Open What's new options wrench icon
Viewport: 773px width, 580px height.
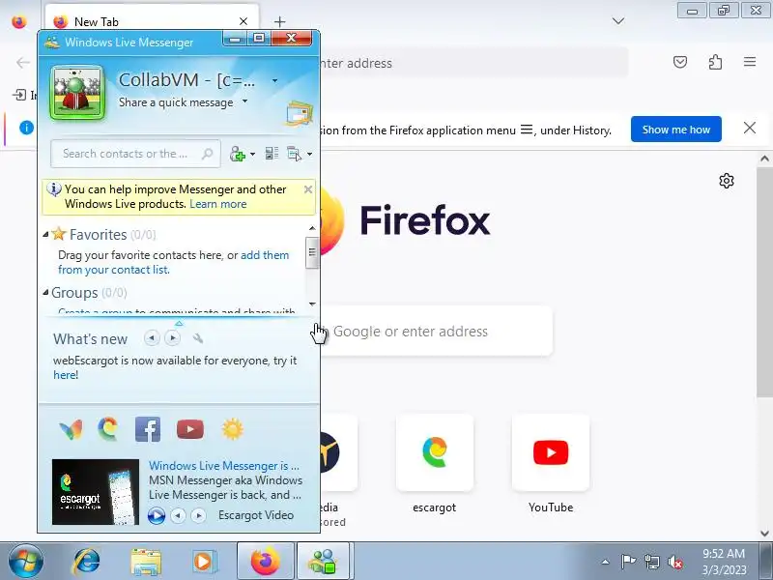pos(198,338)
